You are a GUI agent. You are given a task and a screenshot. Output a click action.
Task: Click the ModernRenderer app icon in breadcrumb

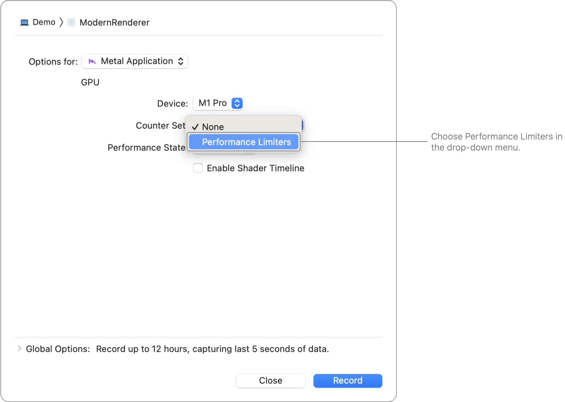click(x=71, y=22)
